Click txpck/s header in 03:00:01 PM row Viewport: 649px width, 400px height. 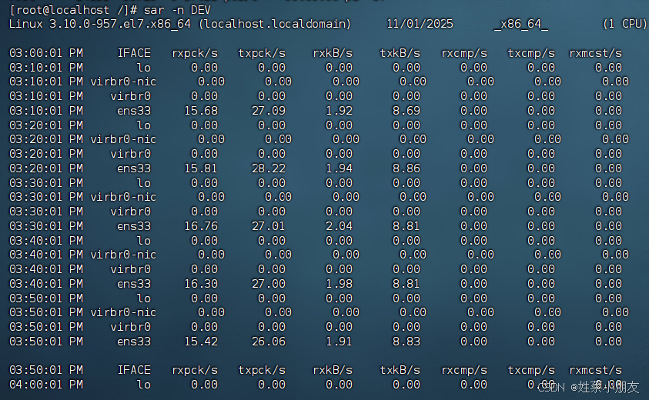click(262, 53)
